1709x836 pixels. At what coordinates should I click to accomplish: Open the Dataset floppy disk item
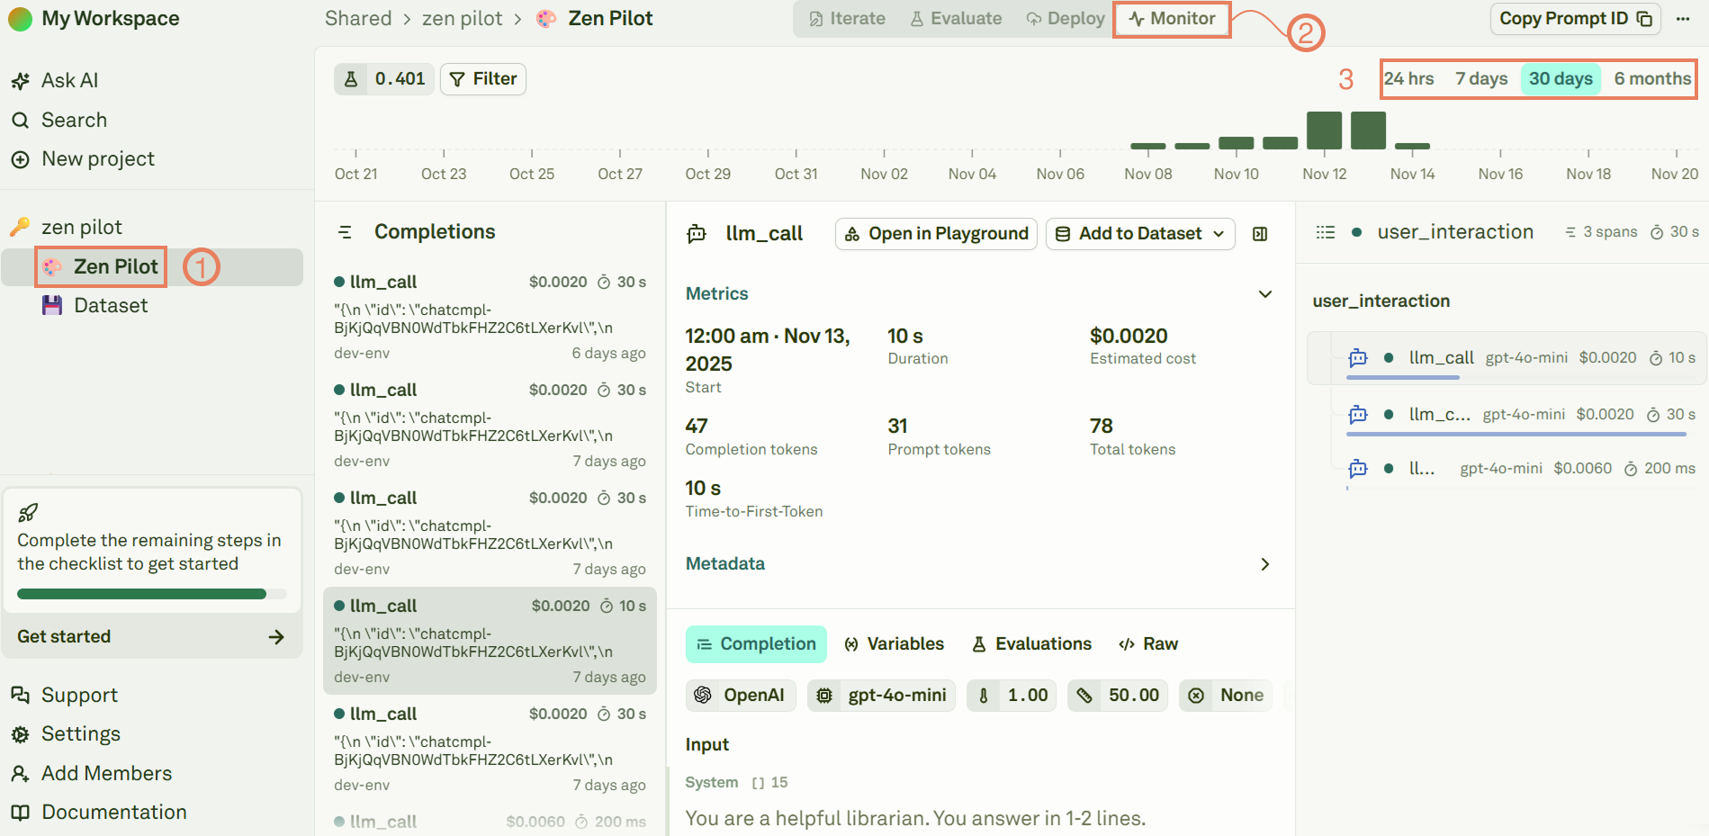coord(94,305)
